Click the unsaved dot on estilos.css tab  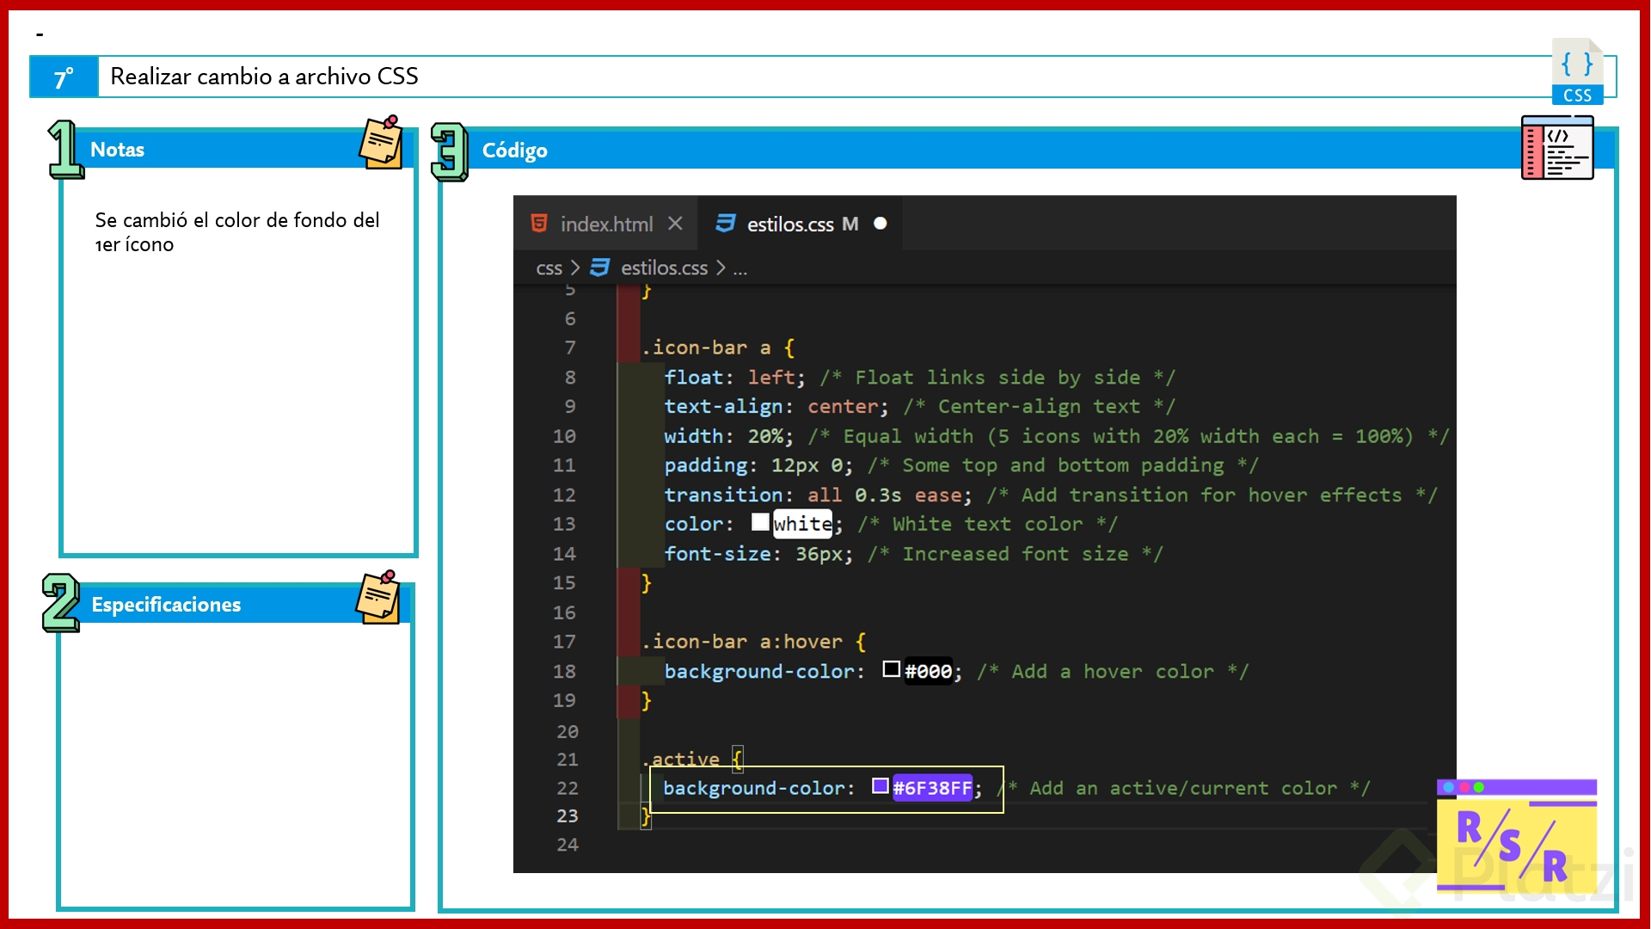coord(880,224)
